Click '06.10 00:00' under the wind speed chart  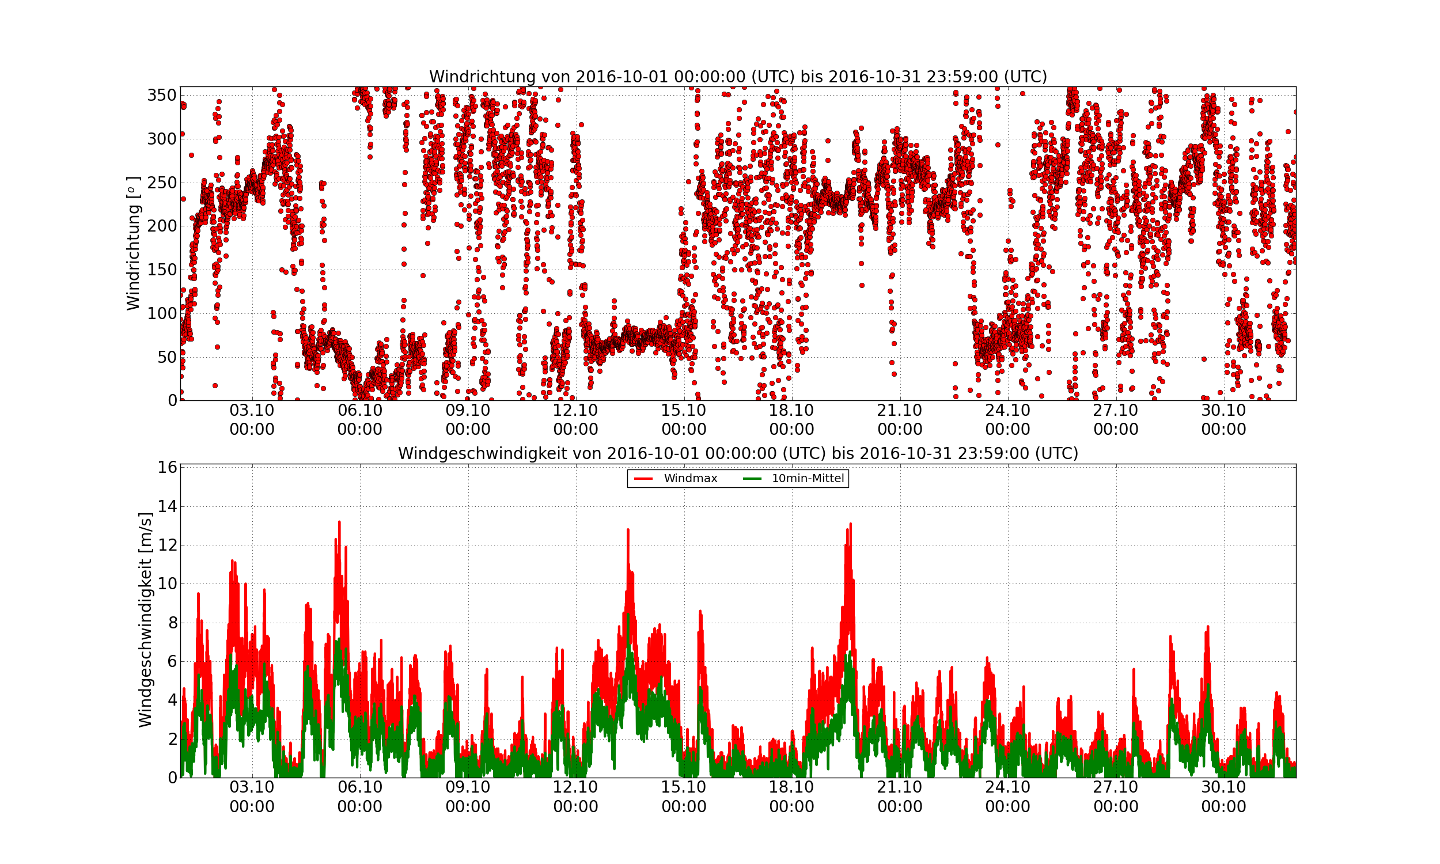[x=359, y=797]
